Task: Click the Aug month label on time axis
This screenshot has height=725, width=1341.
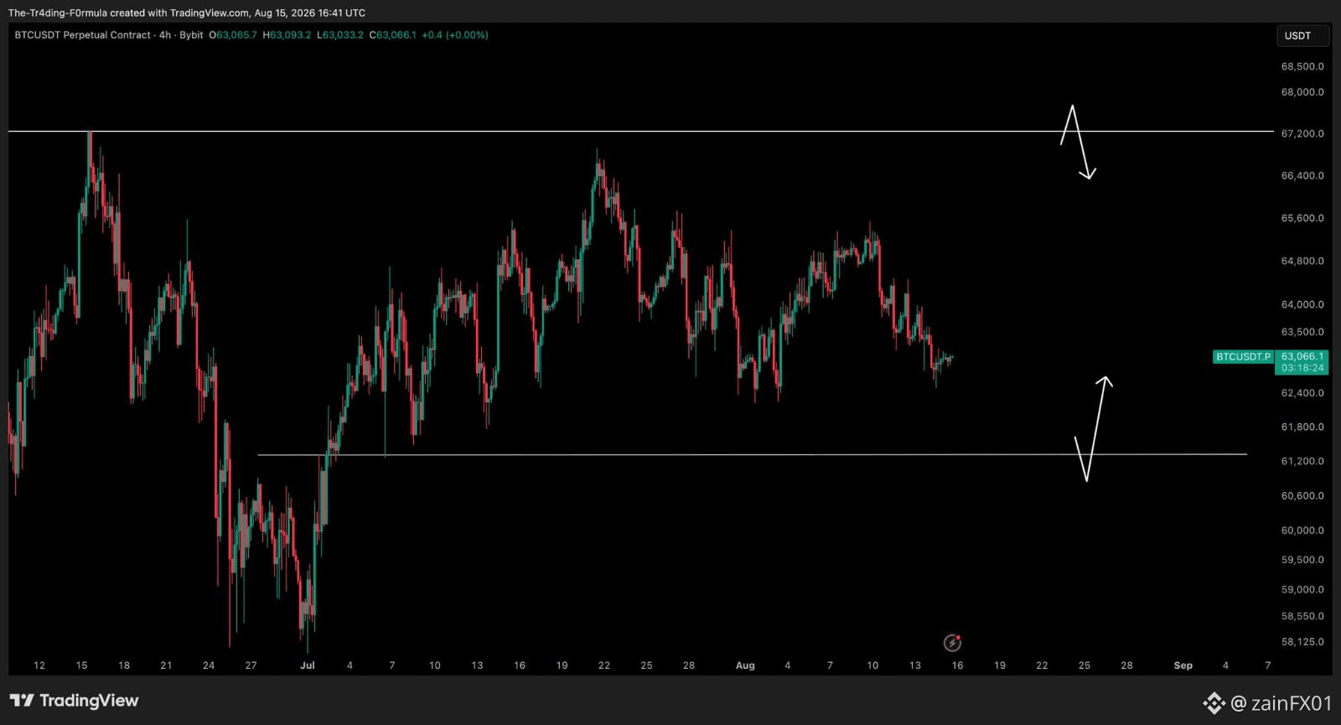Action: 745,665
